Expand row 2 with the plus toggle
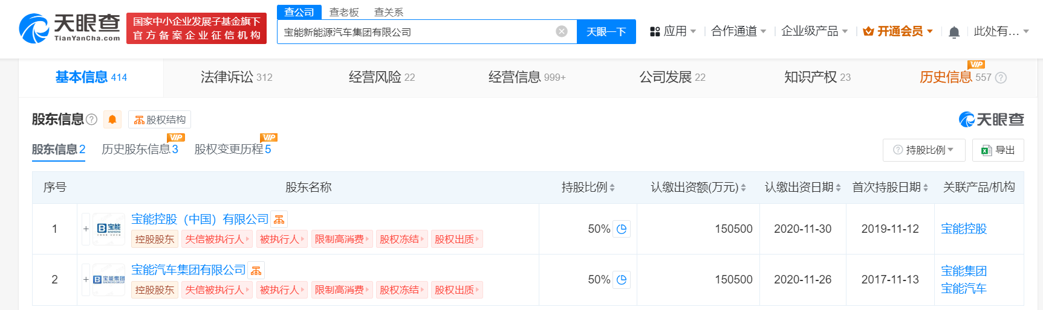 (86, 280)
